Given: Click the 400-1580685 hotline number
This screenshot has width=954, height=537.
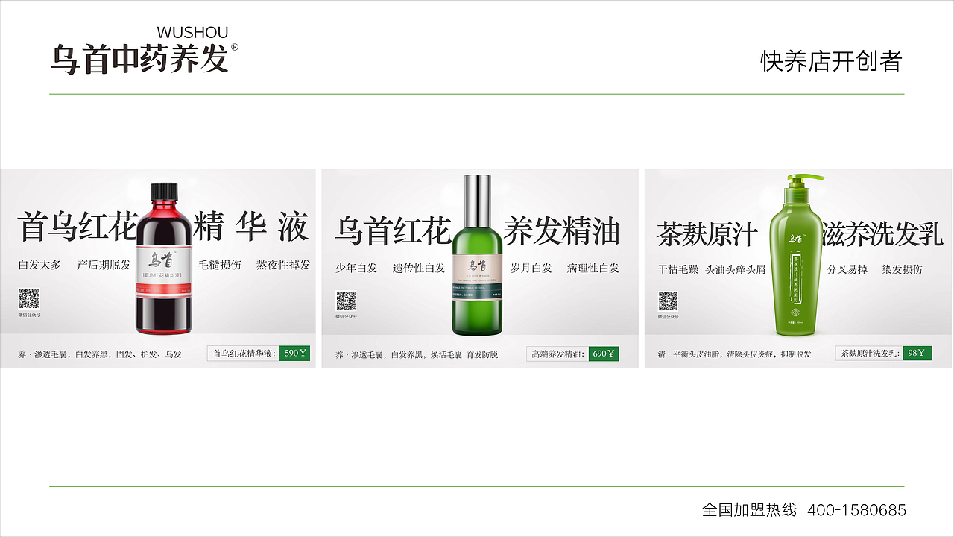Looking at the screenshot, I should click(x=857, y=510).
